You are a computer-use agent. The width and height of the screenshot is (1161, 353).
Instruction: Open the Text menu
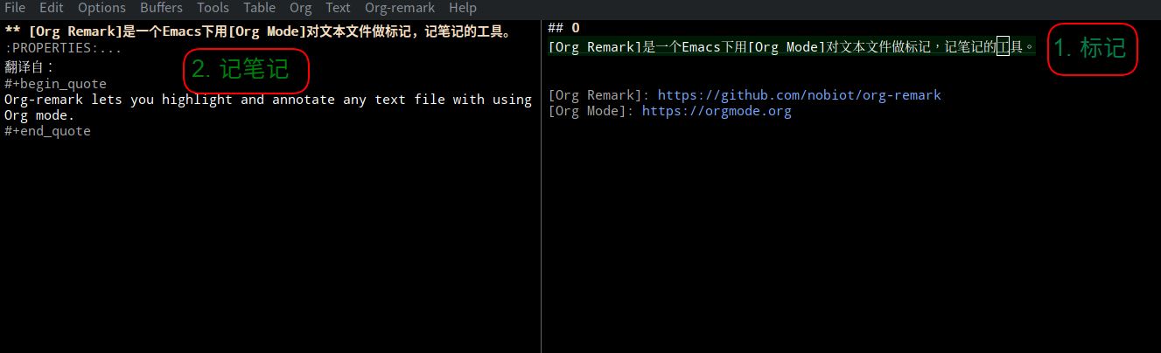coord(338,8)
